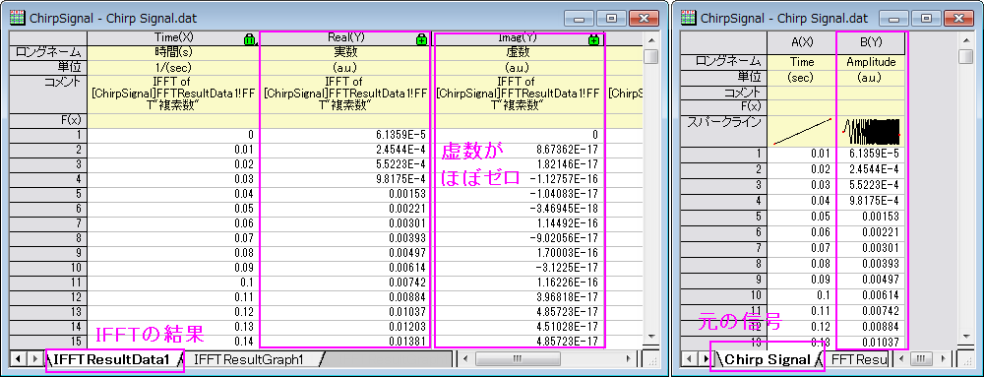
Task: Click left window sheet tab scroll-right arrow
Action: (34, 359)
